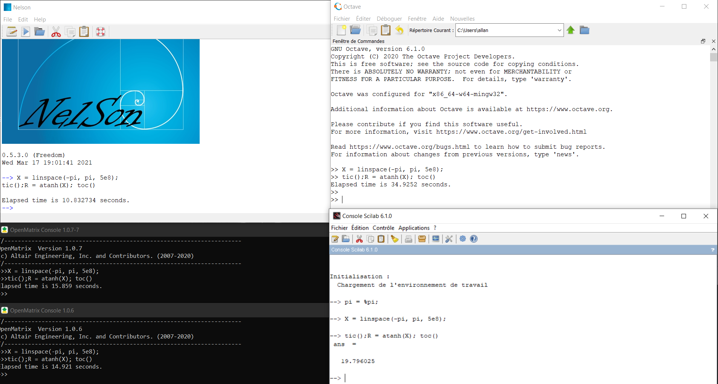The width and height of the screenshot is (718, 384).
Task: Close the Fenêtre de Commandes panel
Action: coord(713,41)
